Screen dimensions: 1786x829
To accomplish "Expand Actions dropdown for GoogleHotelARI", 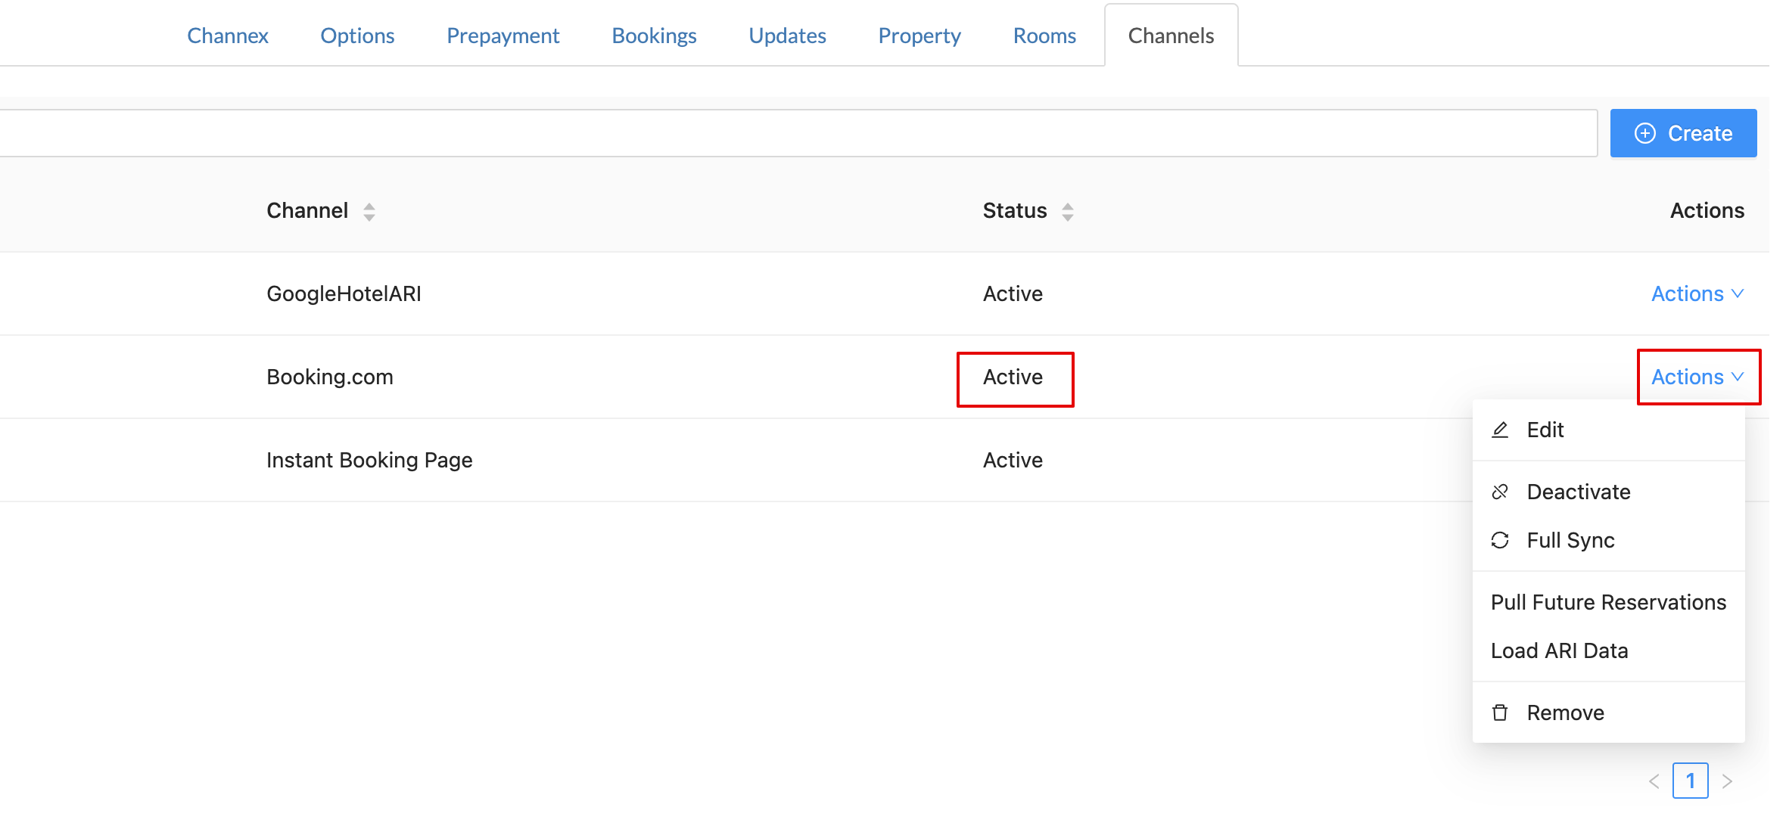I will coord(1697,293).
